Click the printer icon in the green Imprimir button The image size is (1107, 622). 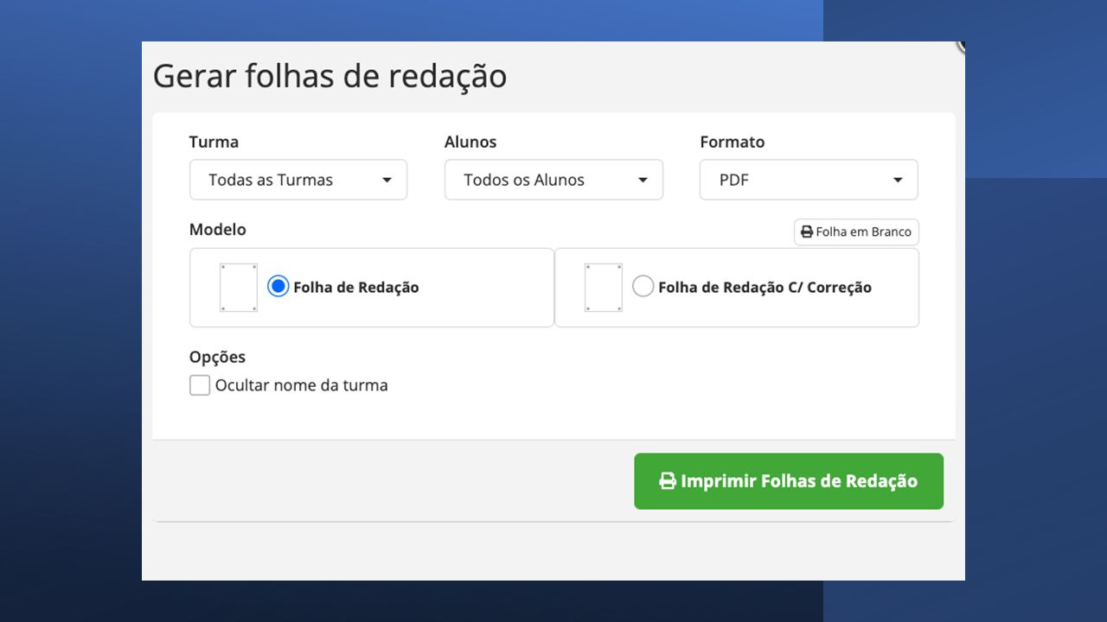668,481
